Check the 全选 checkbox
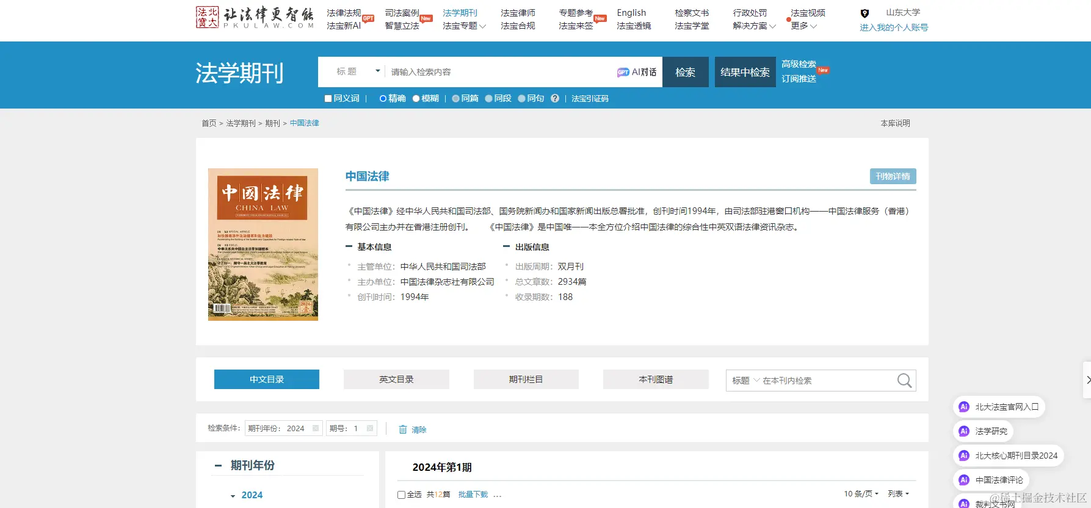1091x508 pixels. pos(401,495)
